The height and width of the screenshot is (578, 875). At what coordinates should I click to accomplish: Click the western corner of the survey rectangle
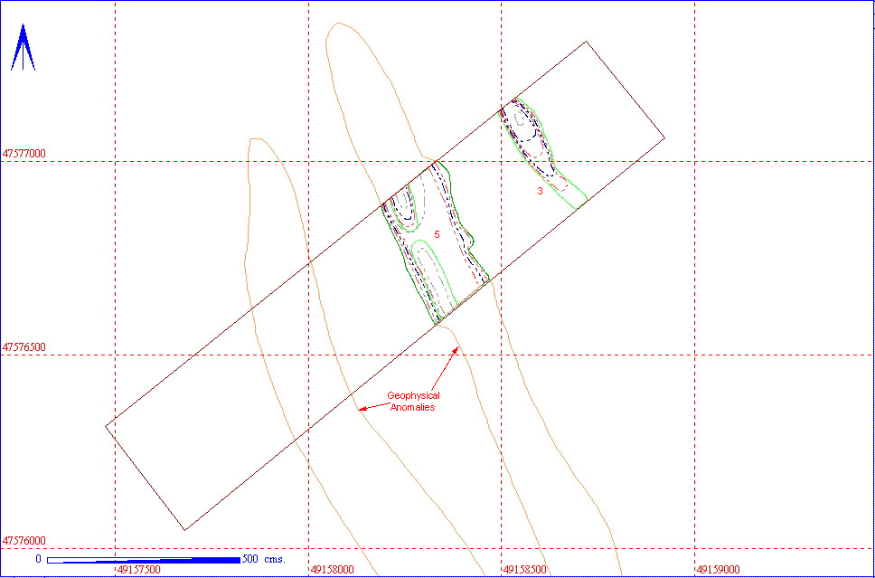(106, 425)
